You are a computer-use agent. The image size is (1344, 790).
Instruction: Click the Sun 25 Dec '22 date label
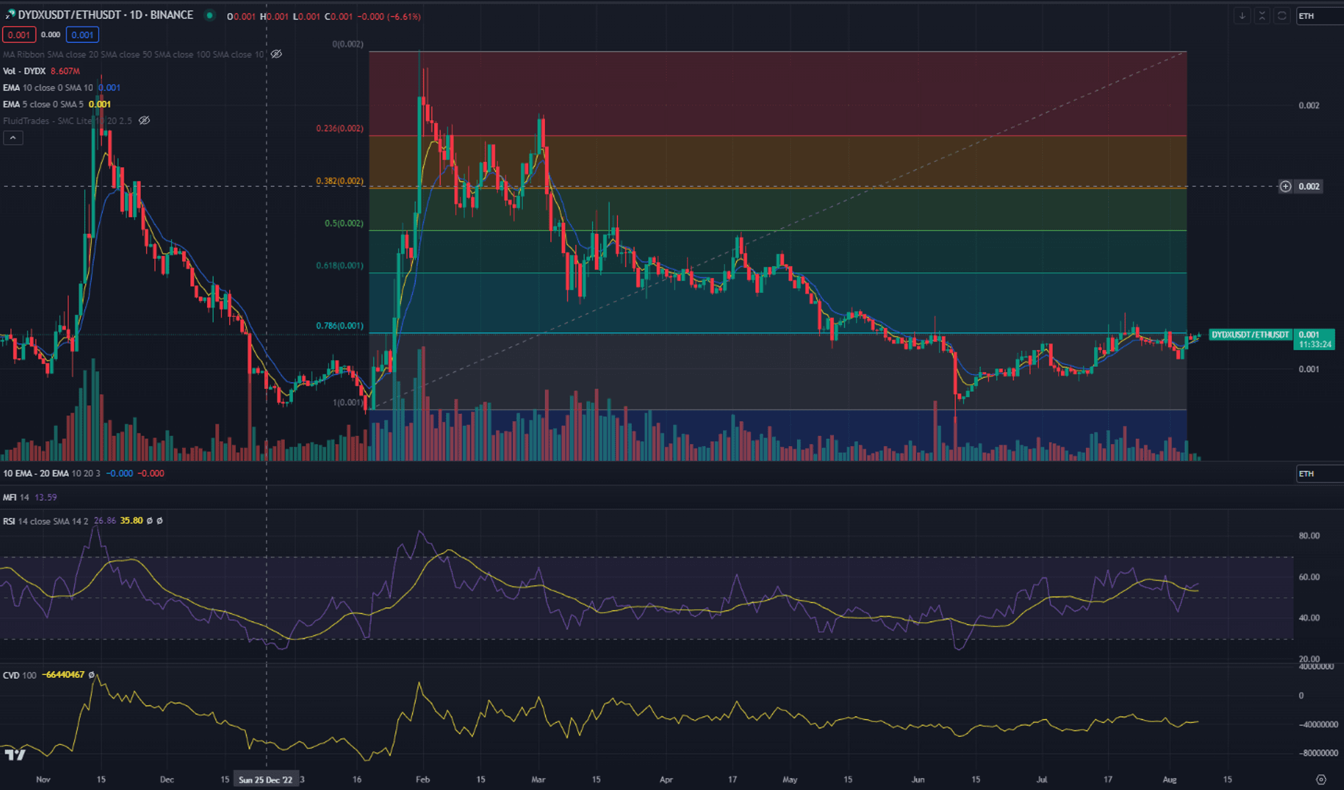[265, 779]
